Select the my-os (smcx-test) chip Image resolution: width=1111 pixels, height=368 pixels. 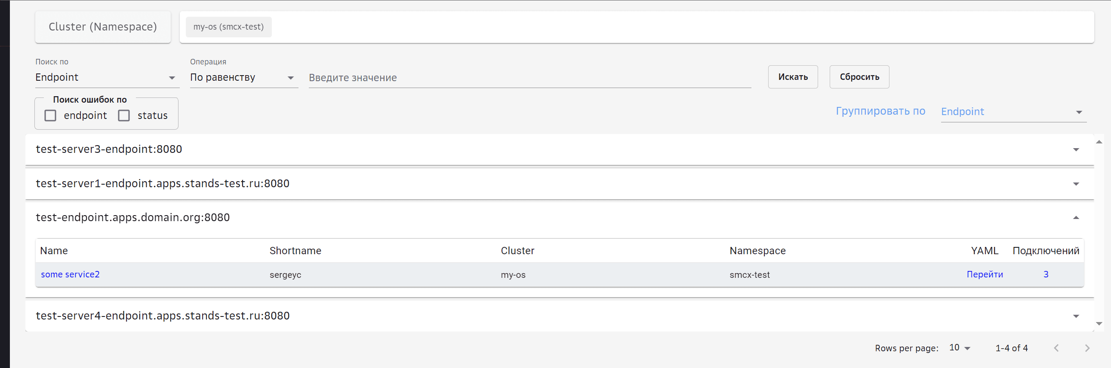click(x=228, y=27)
